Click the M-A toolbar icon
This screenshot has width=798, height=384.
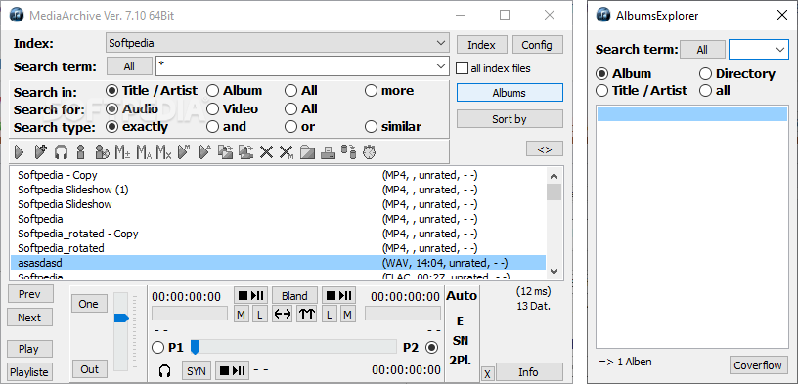(x=144, y=152)
